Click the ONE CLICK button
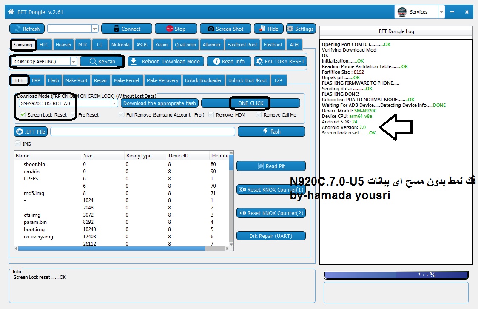 [x=250, y=103]
